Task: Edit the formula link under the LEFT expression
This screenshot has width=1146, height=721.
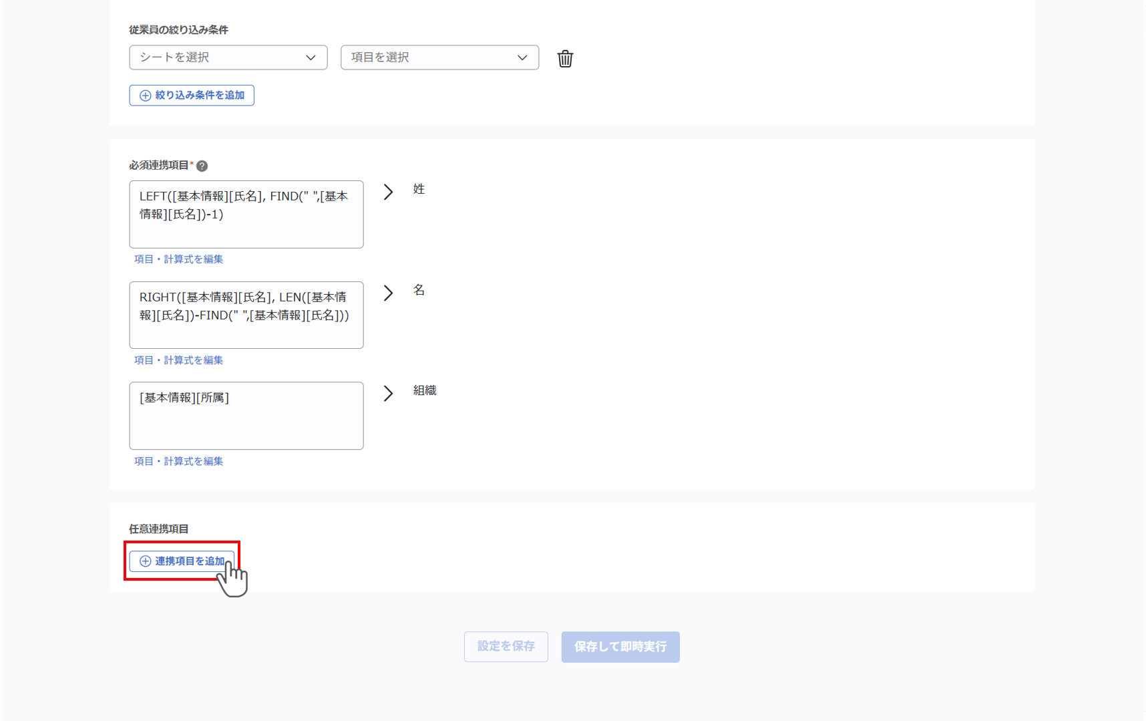Action: 178,259
